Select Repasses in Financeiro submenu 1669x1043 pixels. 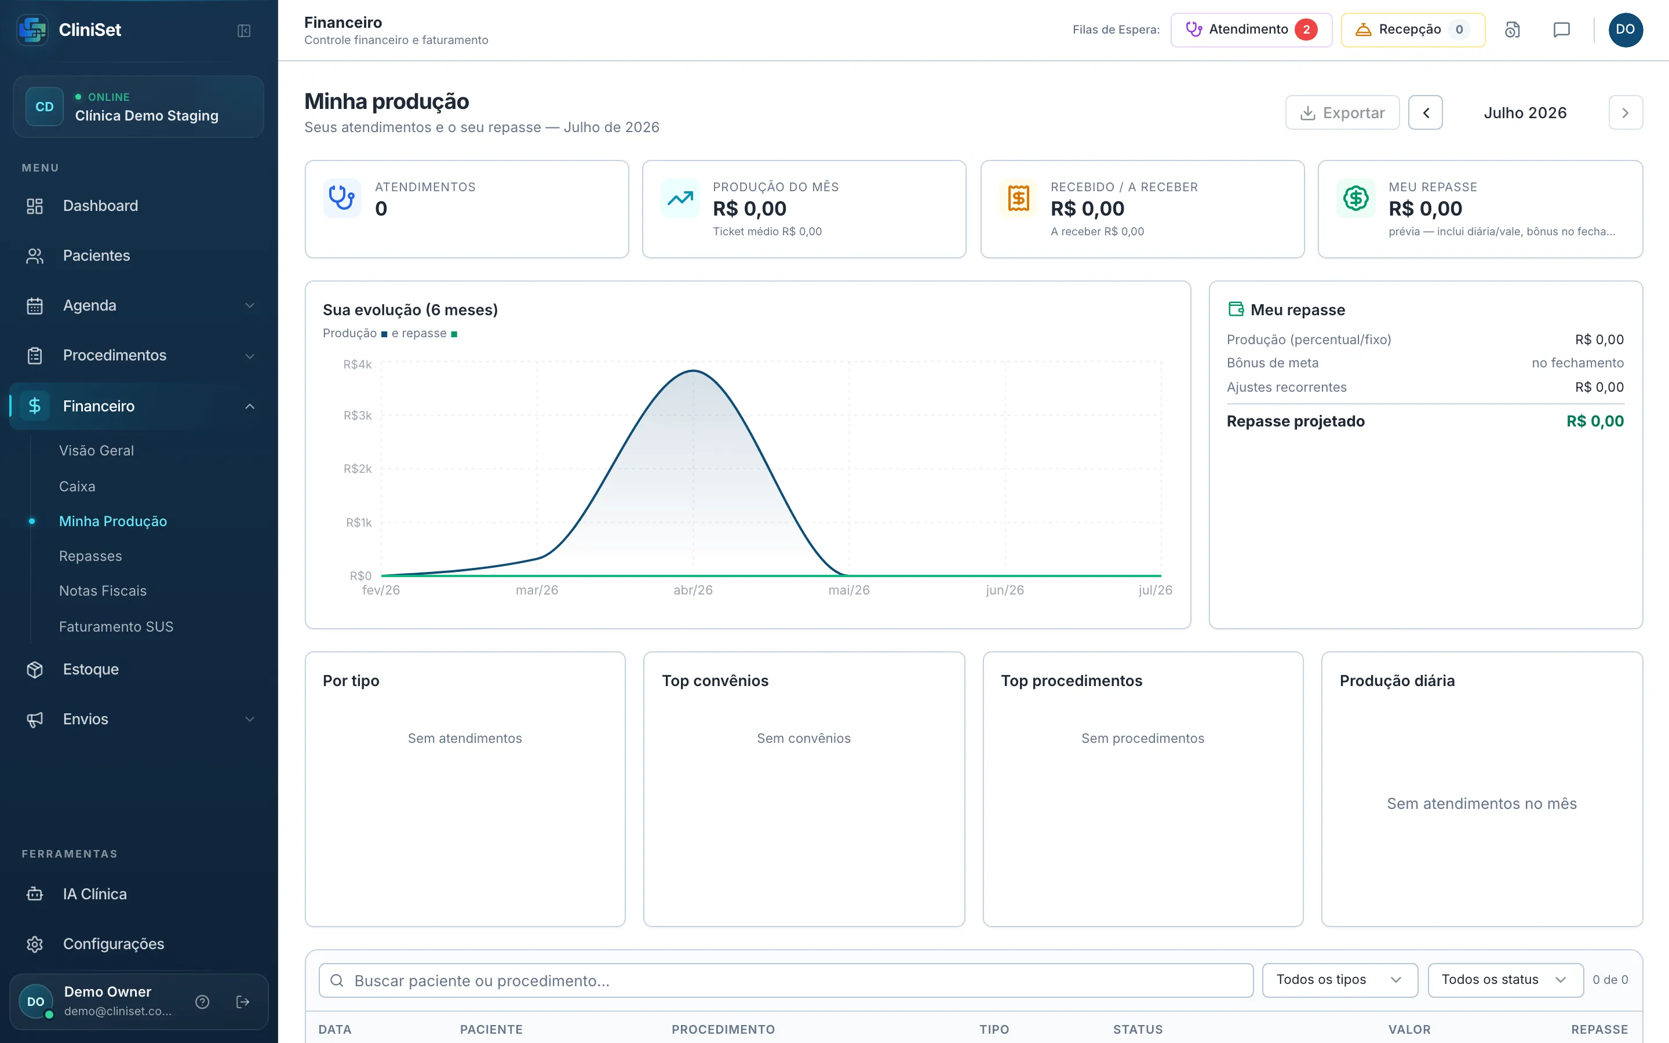click(x=90, y=556)
